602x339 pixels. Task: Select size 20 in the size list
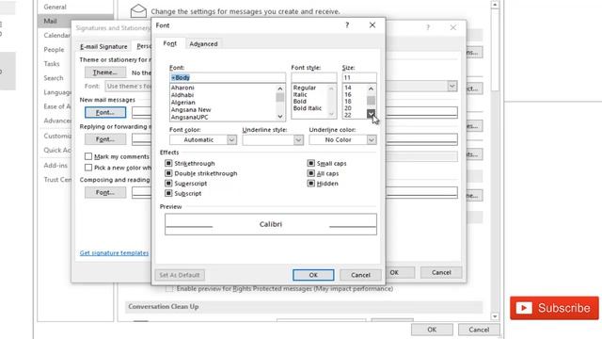pos(348,108)
